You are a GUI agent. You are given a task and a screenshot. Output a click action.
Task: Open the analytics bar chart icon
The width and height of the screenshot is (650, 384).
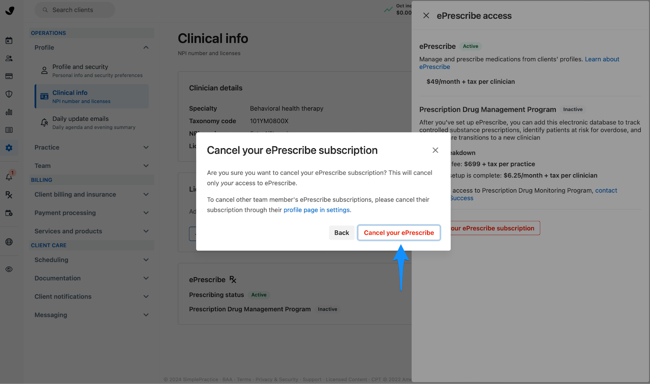(9, 112)
